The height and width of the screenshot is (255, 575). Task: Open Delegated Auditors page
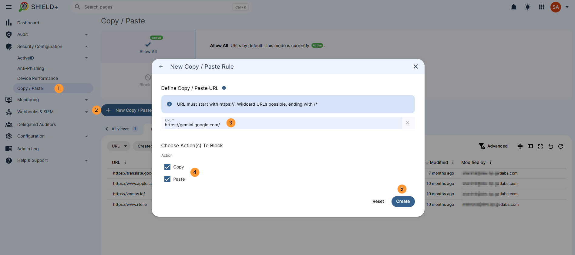[36, 124]
